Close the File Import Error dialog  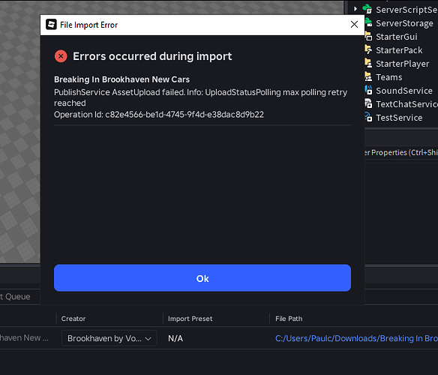click(x=354, y=25)
